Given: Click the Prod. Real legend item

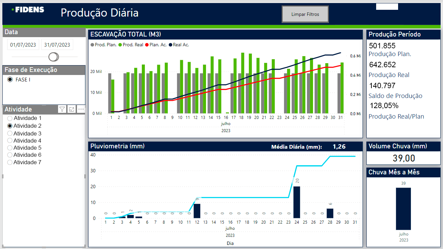Looking at the screenshot, I should click(131, 45).
